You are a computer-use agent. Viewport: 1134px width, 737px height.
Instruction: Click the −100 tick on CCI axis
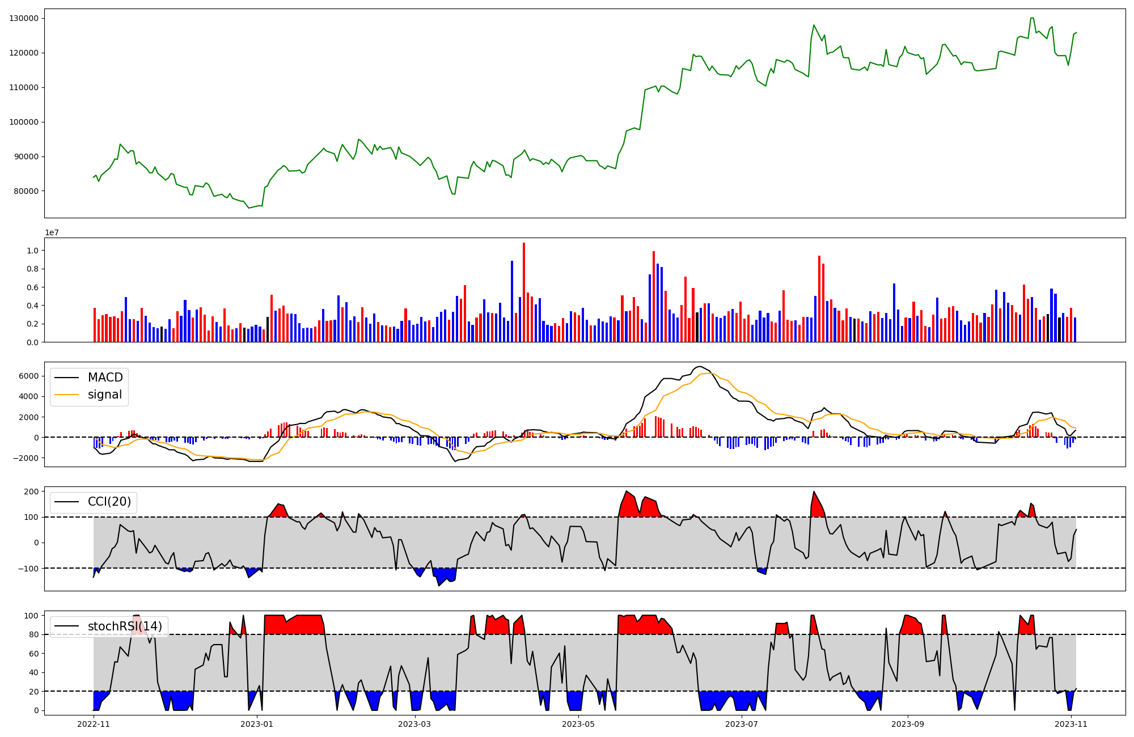(x=27, y=569)
